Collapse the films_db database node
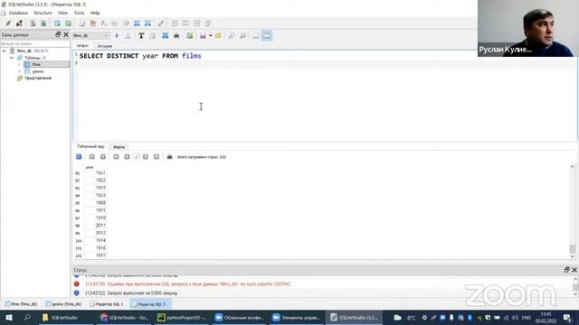Viewport: 579px width, 325px height. pyautogui.click(x=5, y=51)
